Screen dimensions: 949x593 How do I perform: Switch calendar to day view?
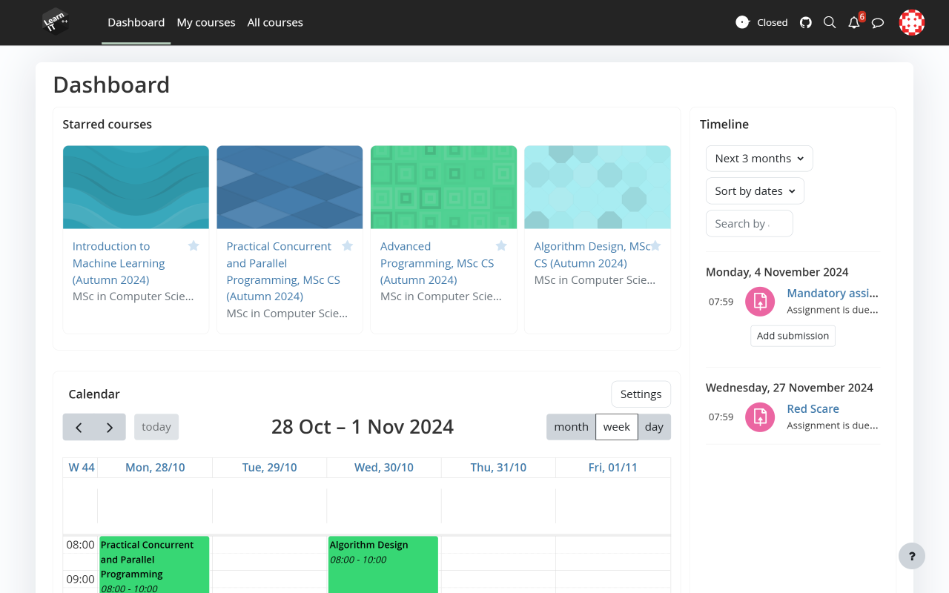tap(654, 427)
